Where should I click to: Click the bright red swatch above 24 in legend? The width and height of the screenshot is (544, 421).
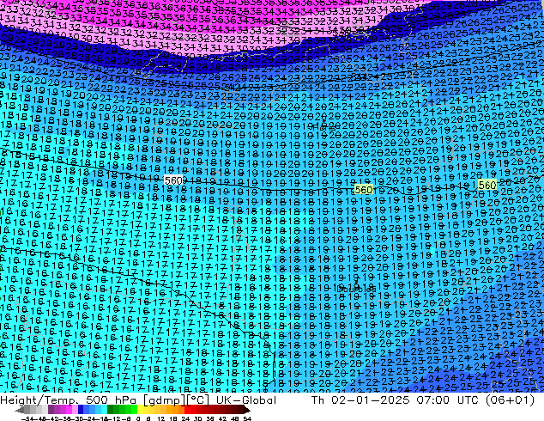coord(188,410)
